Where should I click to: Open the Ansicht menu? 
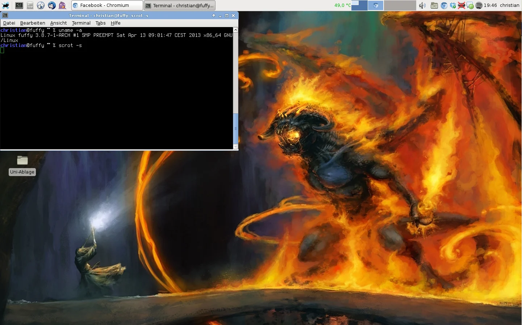(58, 23)
